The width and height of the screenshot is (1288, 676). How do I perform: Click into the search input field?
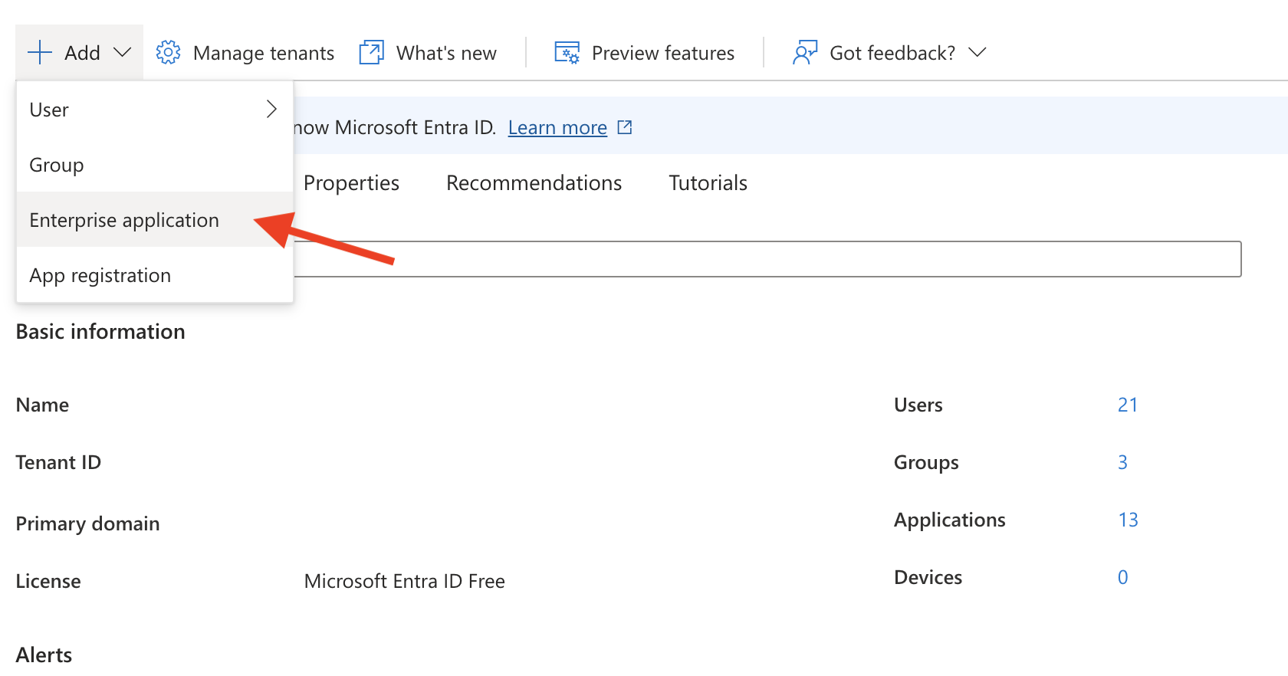[767, 259]
